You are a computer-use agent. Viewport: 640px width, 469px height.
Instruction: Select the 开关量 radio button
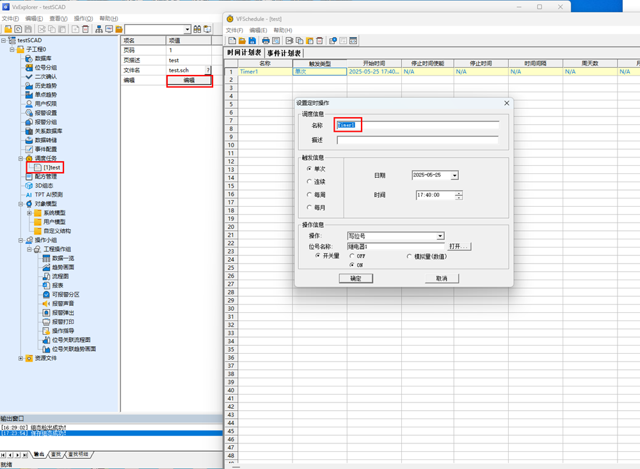pos(318,255)
